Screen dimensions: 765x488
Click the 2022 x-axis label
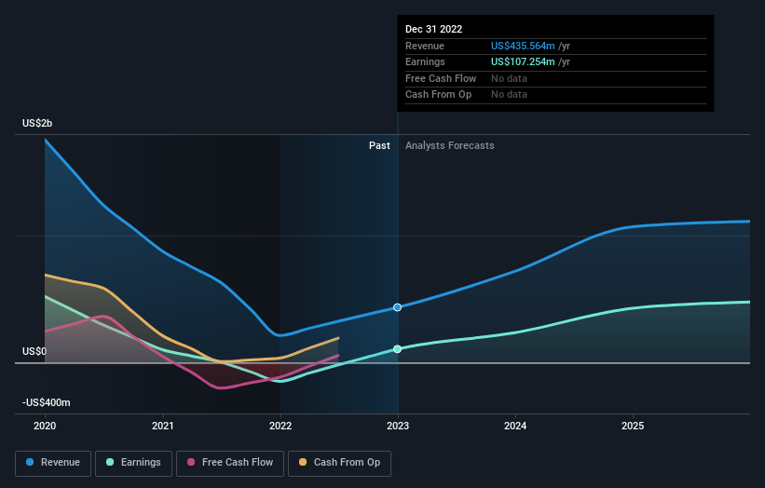280,427
